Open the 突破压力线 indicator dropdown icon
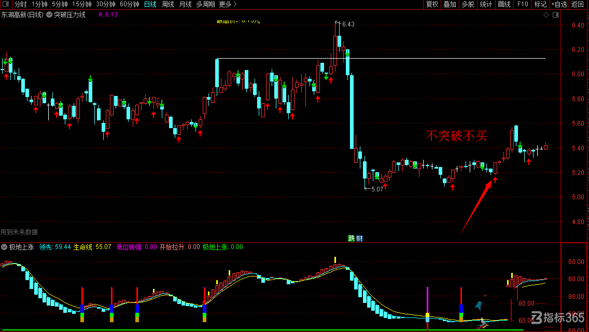This screenshot has width=589, height=332. 49,15
